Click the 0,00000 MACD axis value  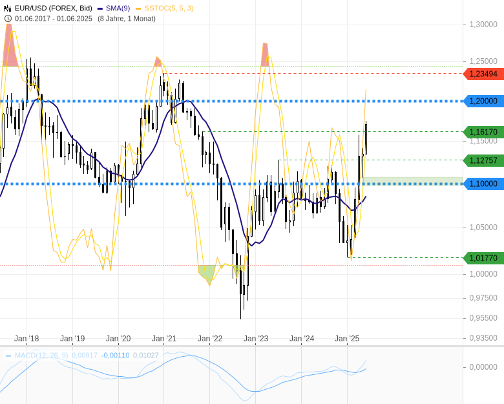483,367
